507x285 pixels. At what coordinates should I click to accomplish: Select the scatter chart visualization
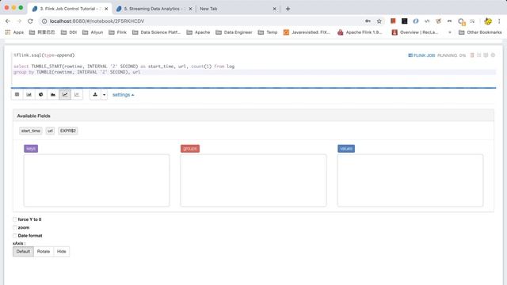click(x=77, y=95)
